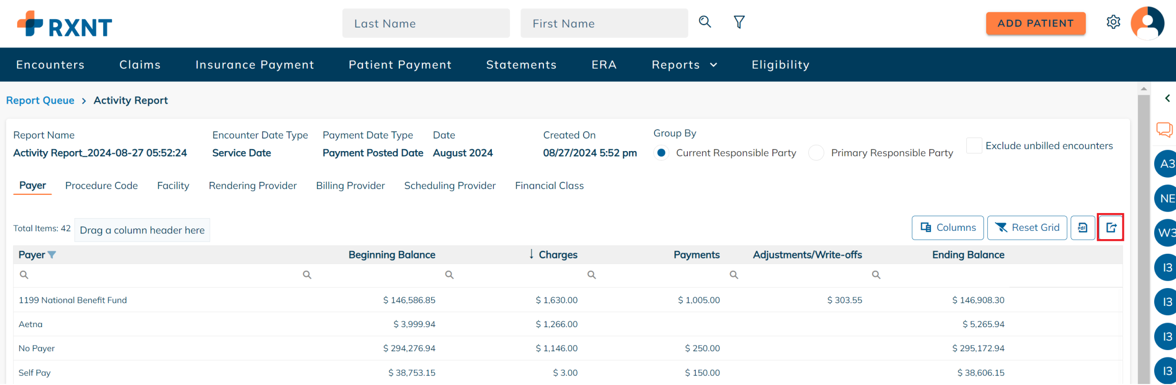Open the patient filter funnel icon

pyautogui.click(x=739, y=22)
